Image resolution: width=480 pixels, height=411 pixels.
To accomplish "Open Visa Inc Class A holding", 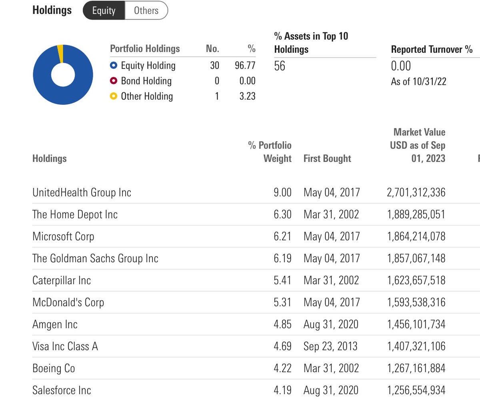I will click(x=65, y=346).
